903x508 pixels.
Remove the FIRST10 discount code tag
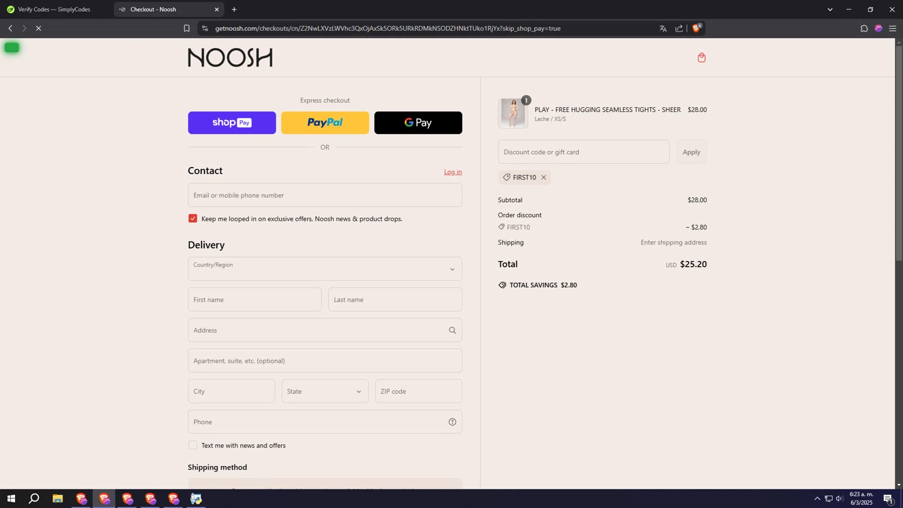[544, 178]
